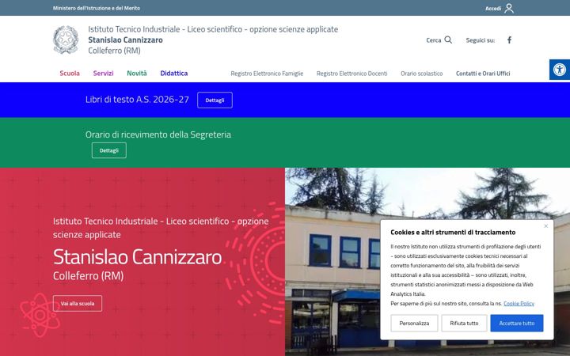
Task: Open the accessibility tools widget
Action: click(x=560, y=70)
